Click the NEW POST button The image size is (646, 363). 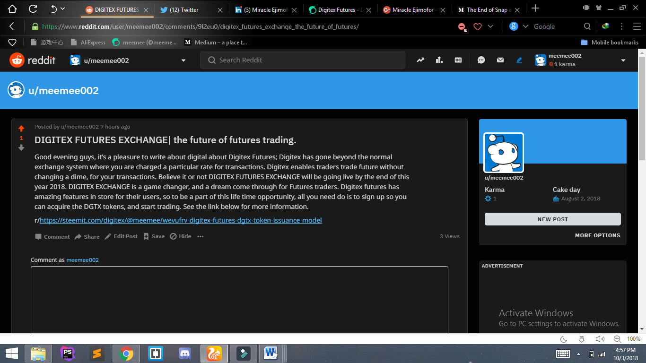[553, 219]
